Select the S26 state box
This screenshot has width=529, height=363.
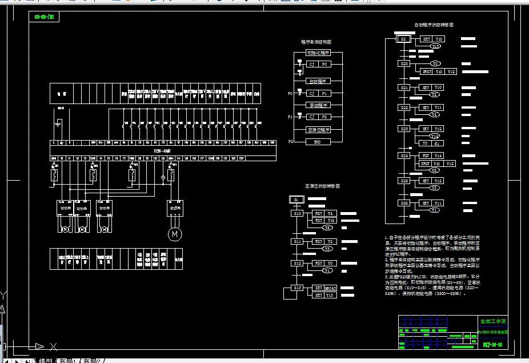pyautogui.click(x=404, y=204)
